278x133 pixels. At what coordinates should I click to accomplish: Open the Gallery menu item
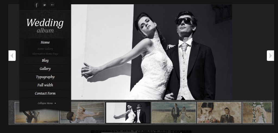(45, 69)
